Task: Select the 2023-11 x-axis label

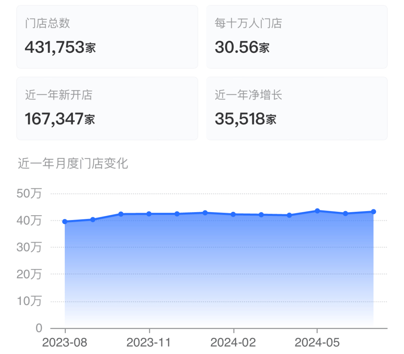Action: 149,342
